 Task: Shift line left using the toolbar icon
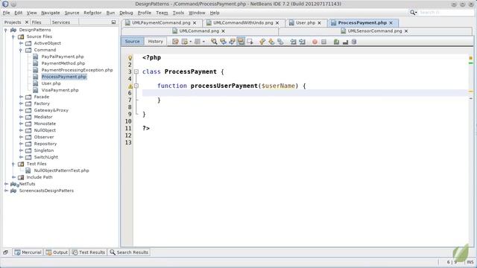[293, 42]
